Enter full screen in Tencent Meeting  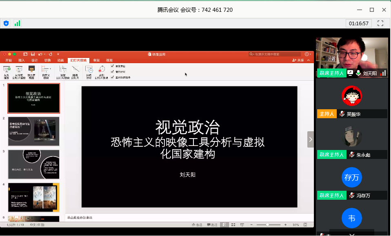click(380, 23)
